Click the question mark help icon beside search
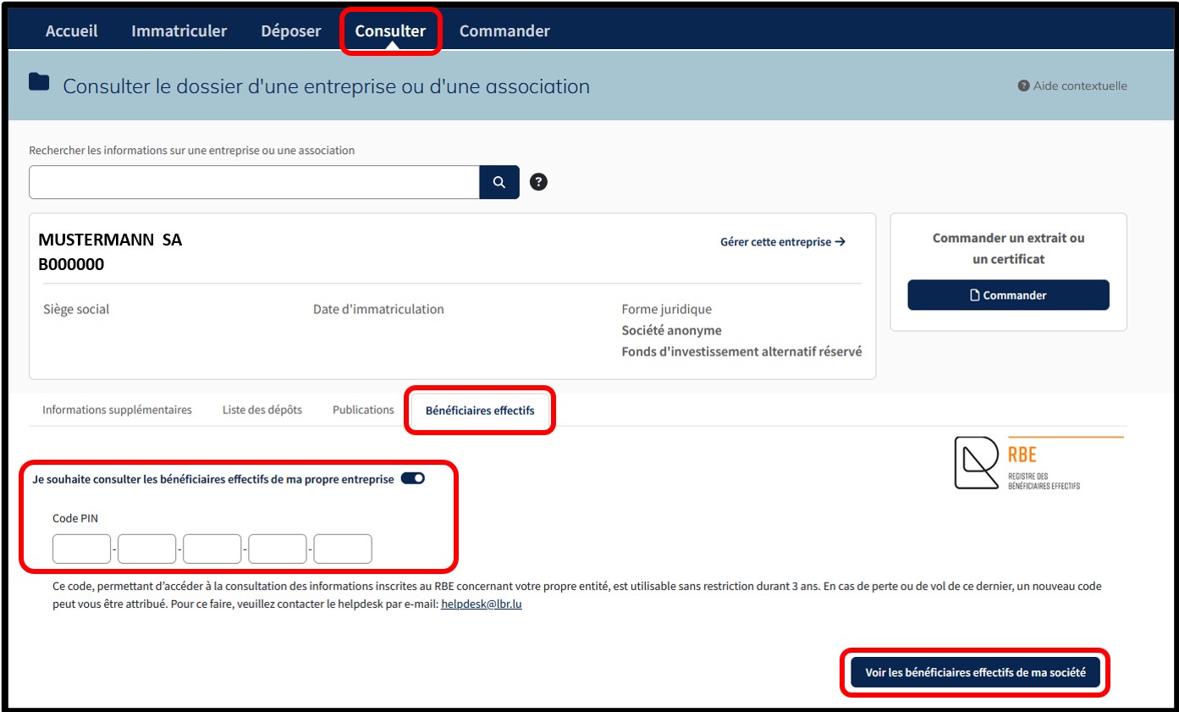Image resolution: width=1179 pixels, height=712 pixels. coord(538,182)
